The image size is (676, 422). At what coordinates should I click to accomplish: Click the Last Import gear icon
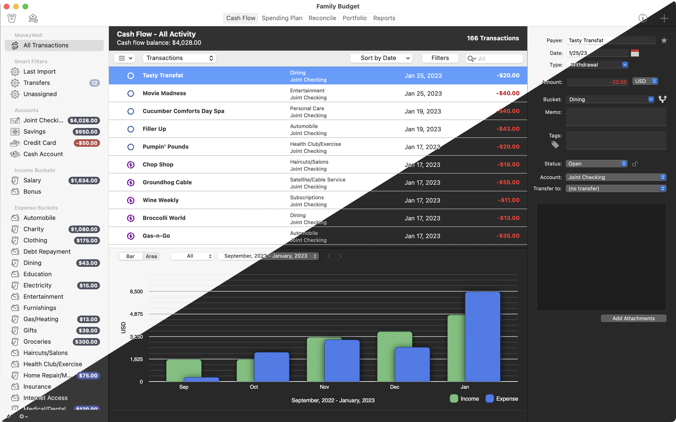pos(15,72)
